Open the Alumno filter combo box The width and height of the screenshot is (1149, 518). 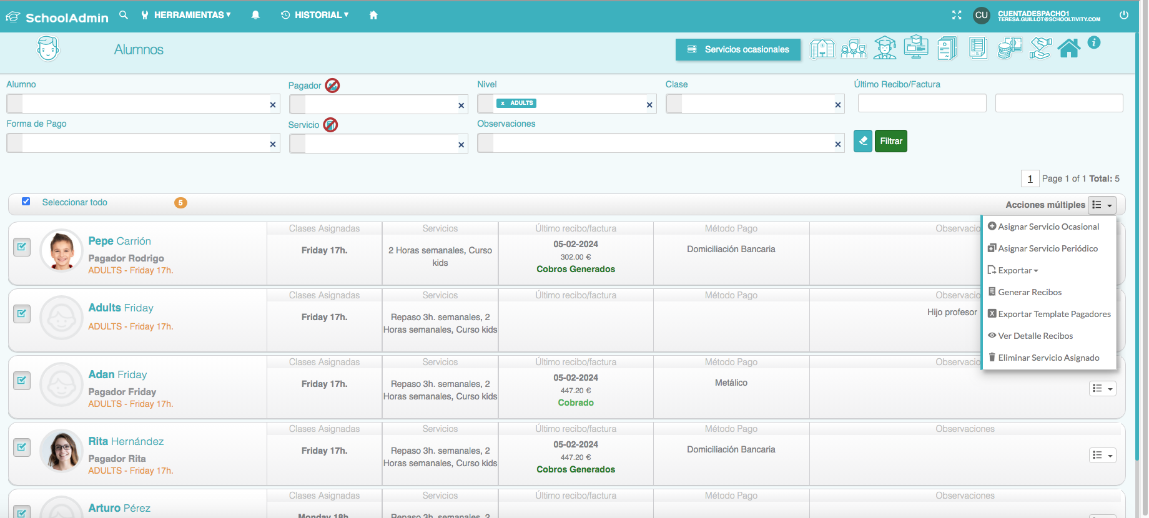(143, 104)
